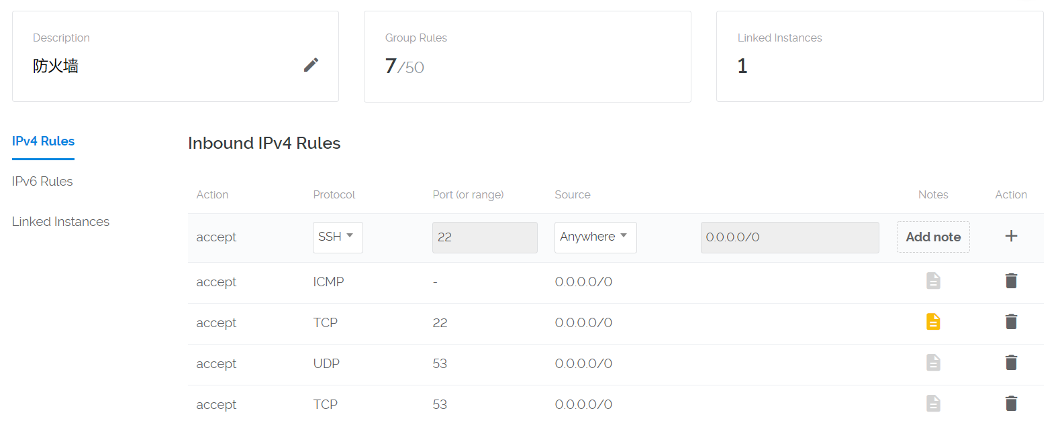Open the ICMP rule note icon
This screenshot has height=423, width=1064.
933,281
